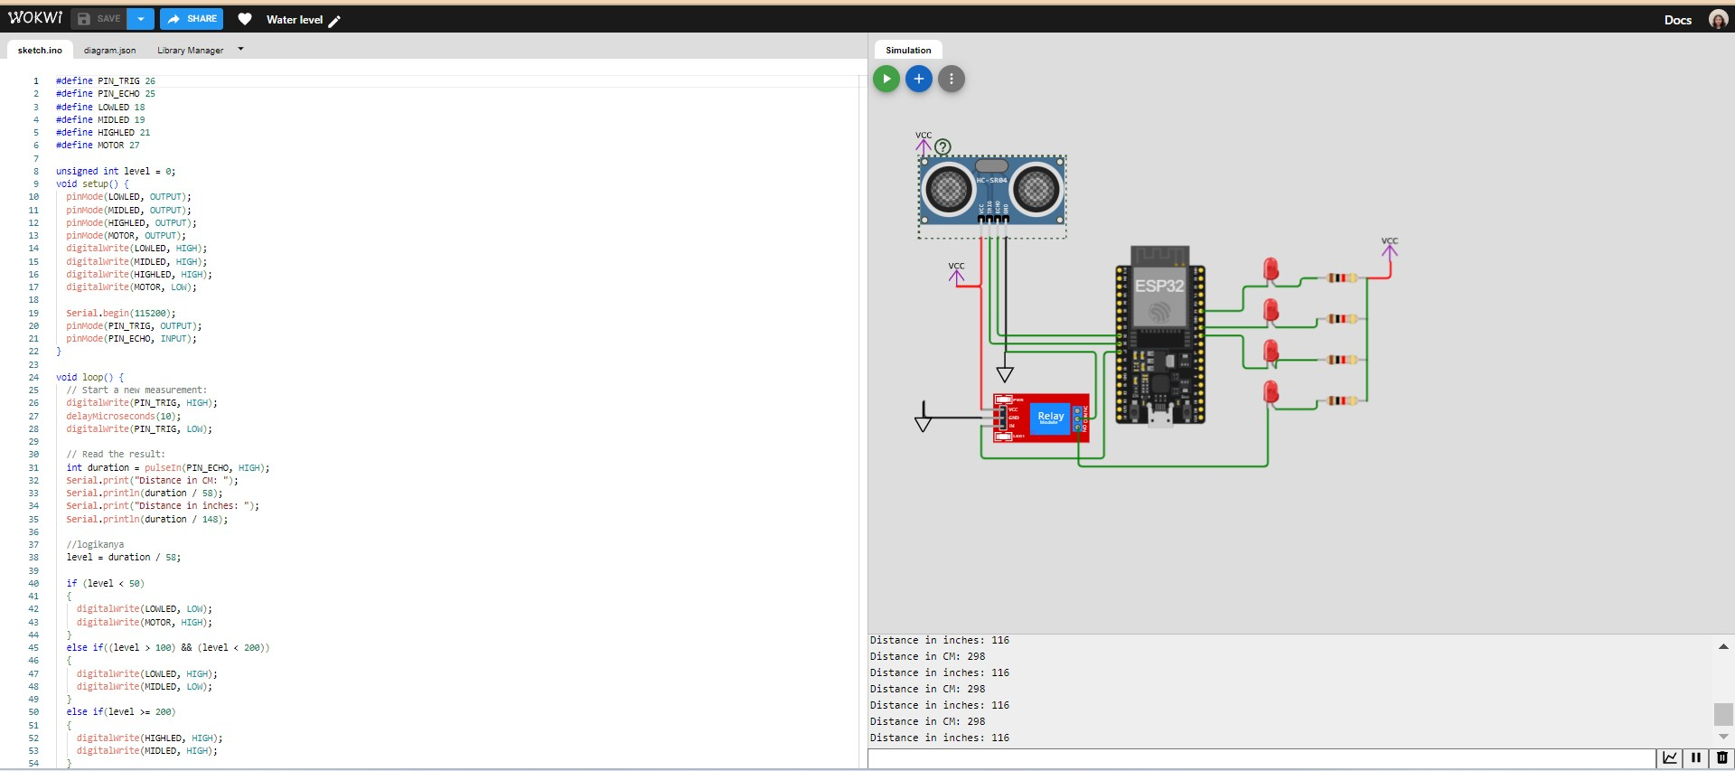Open the user profile avatar
This screenshot has height=771, width=1735.
click(1718, 20)
